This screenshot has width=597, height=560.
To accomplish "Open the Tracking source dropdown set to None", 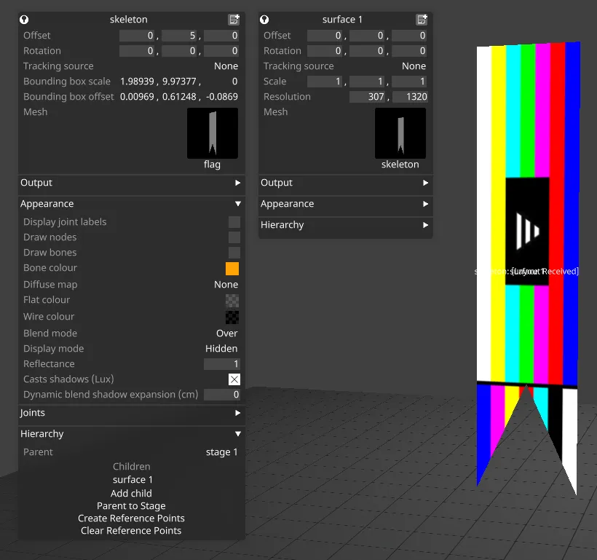I will [x=226, y=66].
